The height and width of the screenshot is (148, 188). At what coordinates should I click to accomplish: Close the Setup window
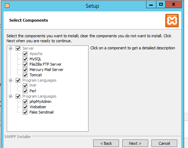174,4
